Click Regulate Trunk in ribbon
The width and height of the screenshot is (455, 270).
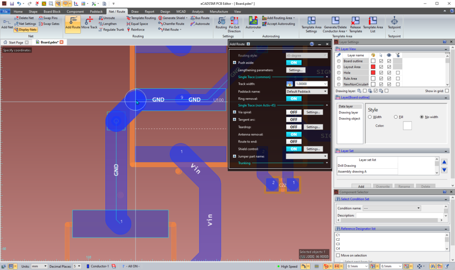pos(111,30)
